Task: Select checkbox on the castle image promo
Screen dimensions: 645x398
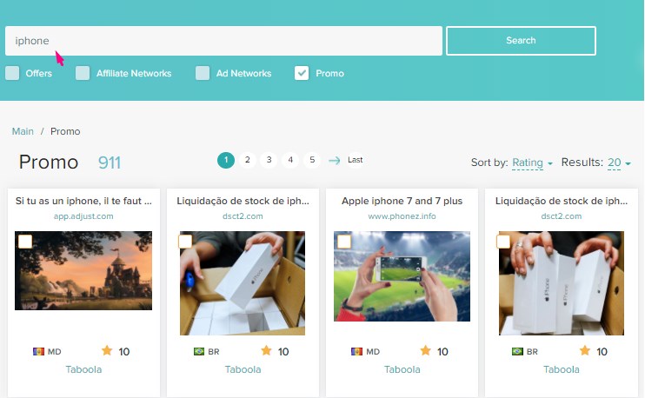Action: (25, 242)
